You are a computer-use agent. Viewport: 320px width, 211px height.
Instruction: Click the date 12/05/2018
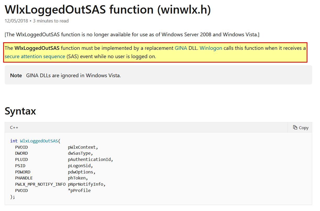tap(16, 21)
